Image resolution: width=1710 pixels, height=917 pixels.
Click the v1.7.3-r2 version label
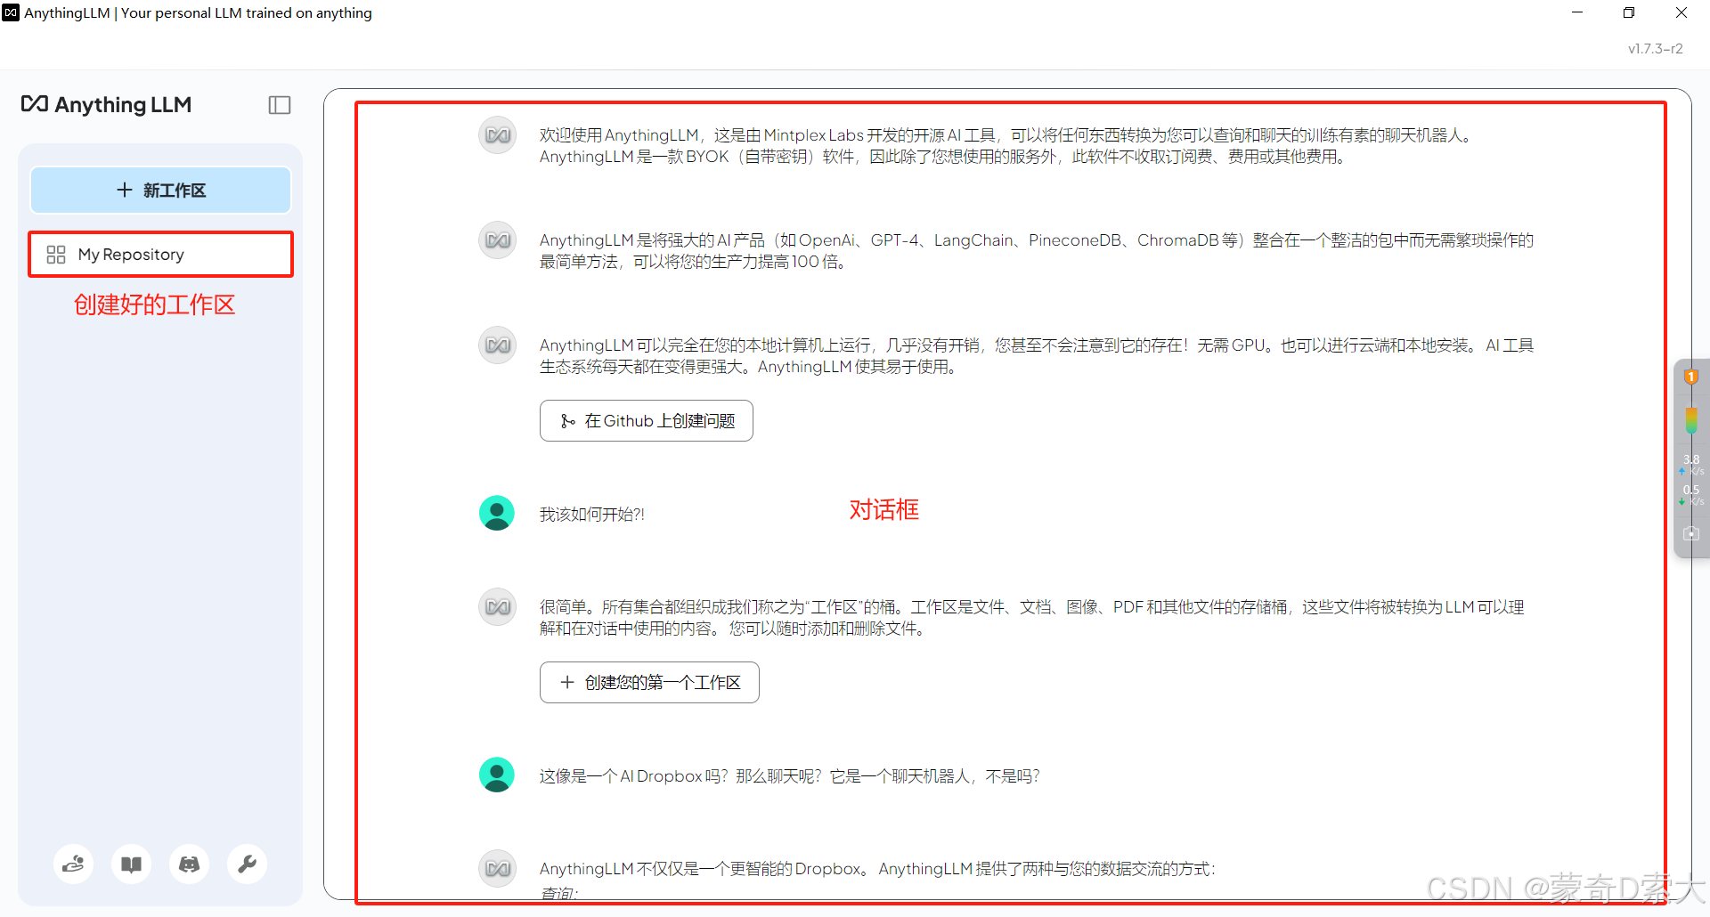(x=1655, y=49)
